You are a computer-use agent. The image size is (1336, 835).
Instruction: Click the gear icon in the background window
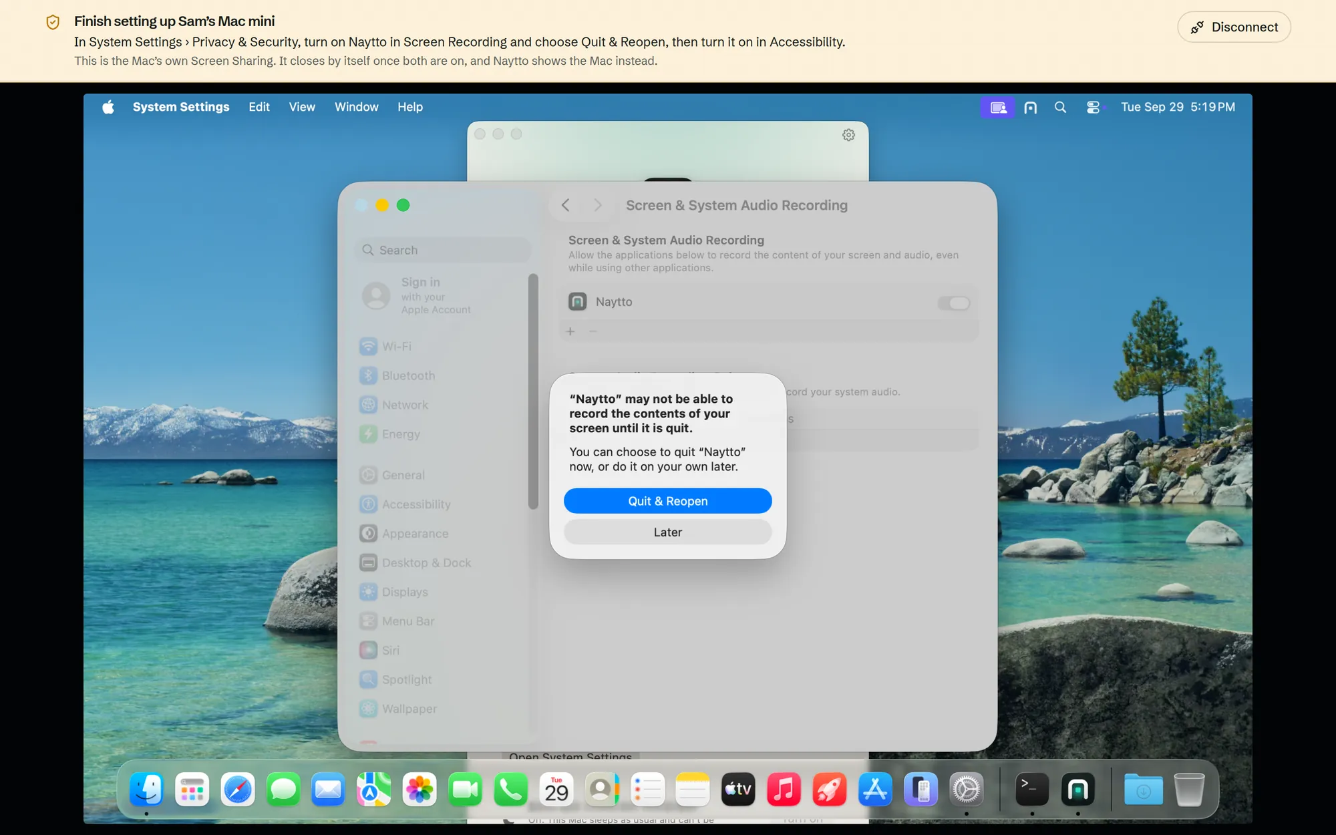coord(848,135)
